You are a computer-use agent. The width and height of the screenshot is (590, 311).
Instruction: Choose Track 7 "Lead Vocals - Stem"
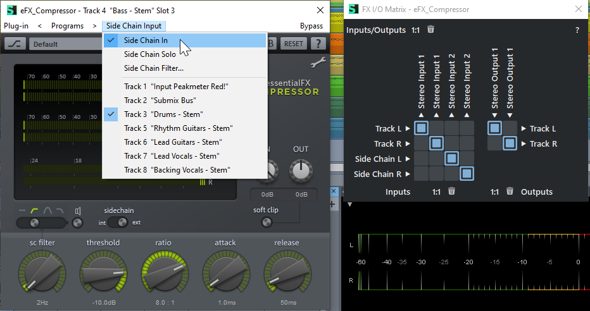click(x=185, y=156)
